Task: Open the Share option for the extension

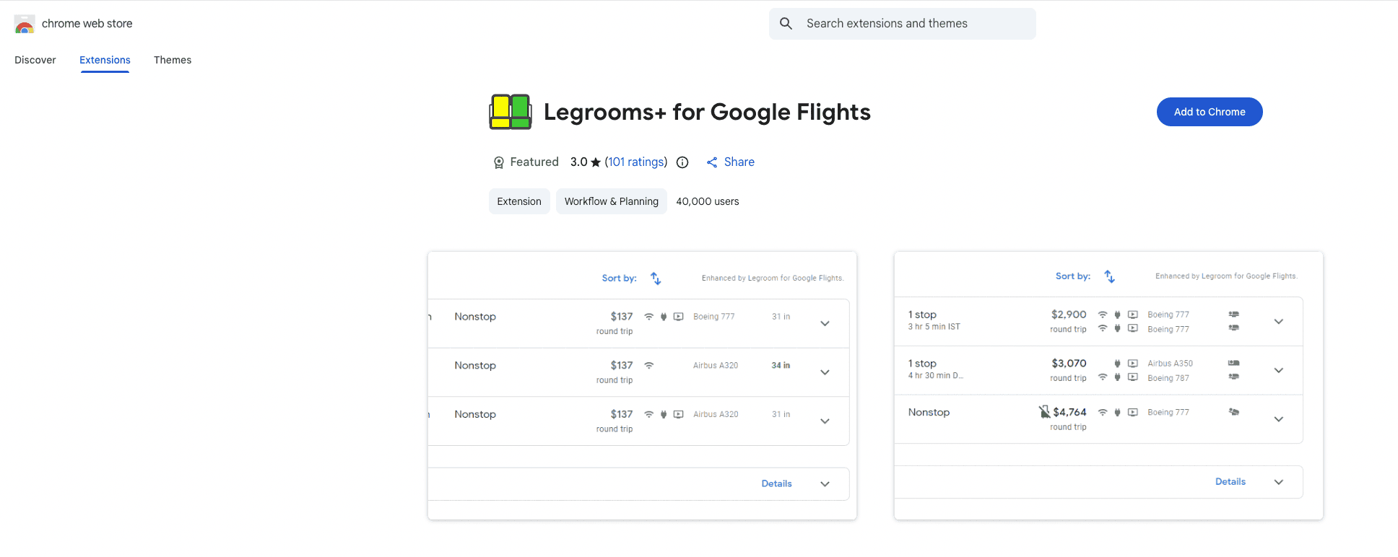Action: (730, 162)
